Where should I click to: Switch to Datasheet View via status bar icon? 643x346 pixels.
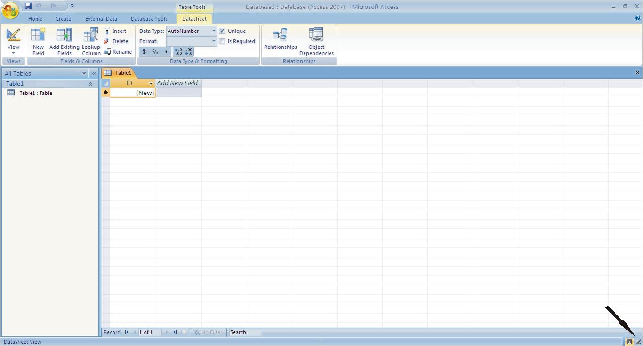(x=629, y=342)
